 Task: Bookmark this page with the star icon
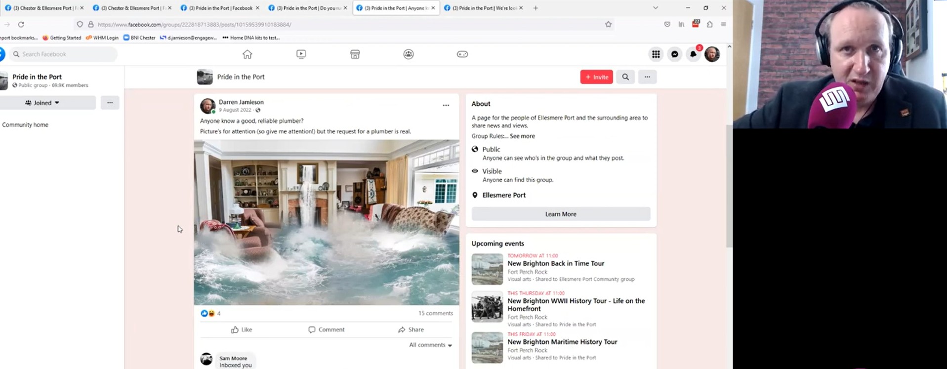(608, 24)
